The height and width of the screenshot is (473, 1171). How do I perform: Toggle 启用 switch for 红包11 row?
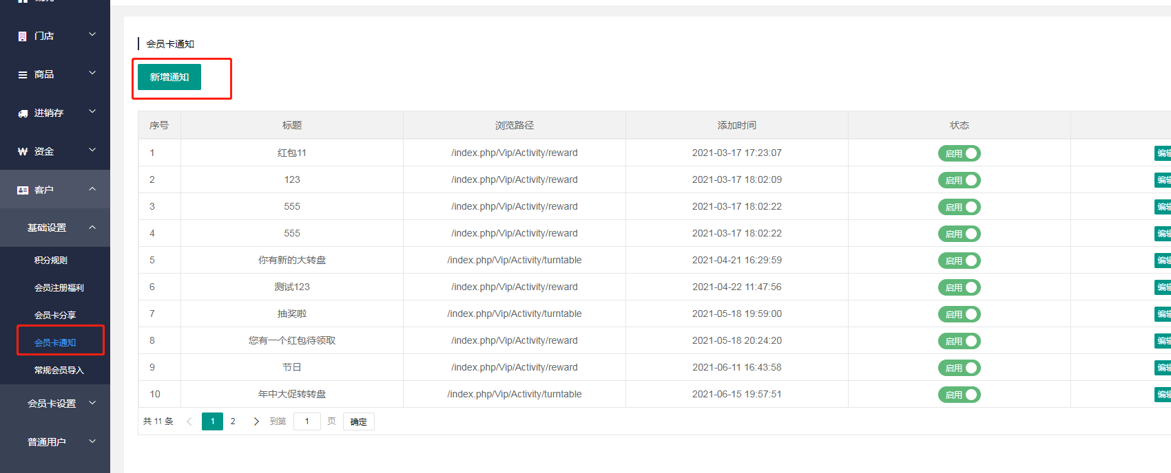pyautogui.click(x=959, y=153)
